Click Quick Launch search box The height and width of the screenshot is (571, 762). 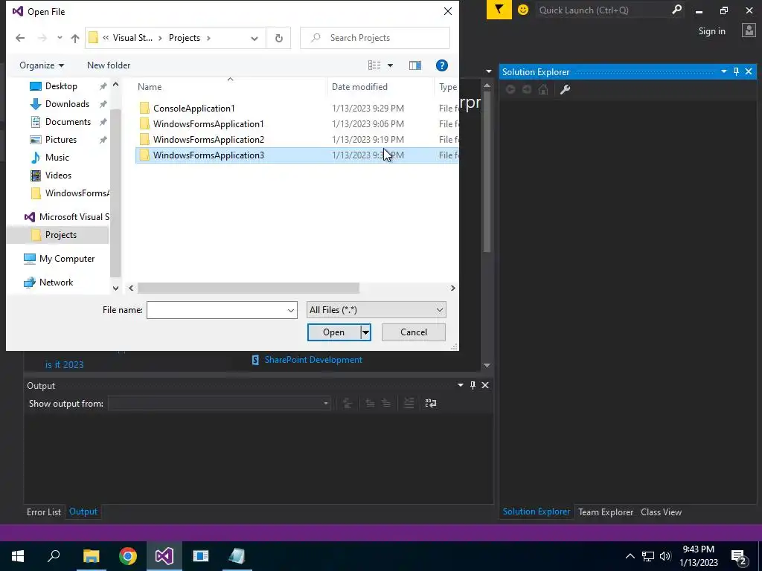pos(603,10)
